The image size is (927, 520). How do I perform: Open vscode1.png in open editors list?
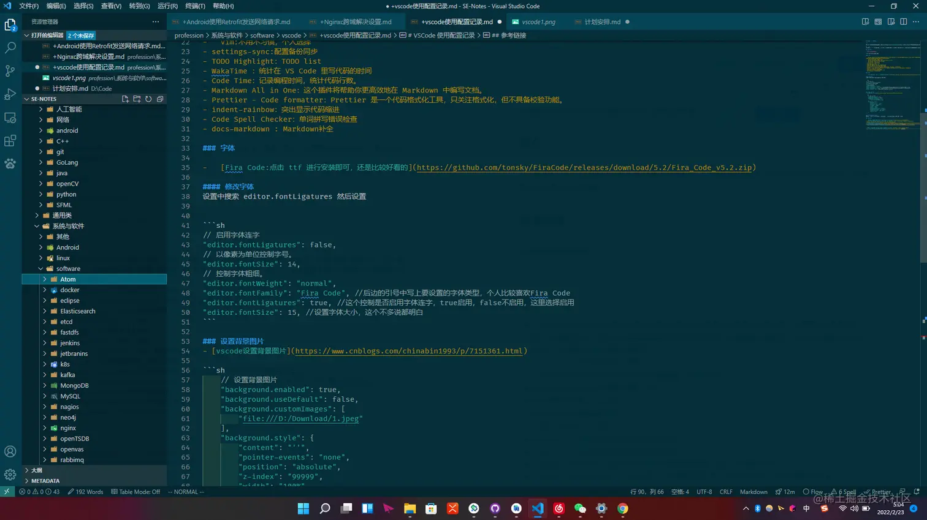pyautogui.click(x=94, y=78)
